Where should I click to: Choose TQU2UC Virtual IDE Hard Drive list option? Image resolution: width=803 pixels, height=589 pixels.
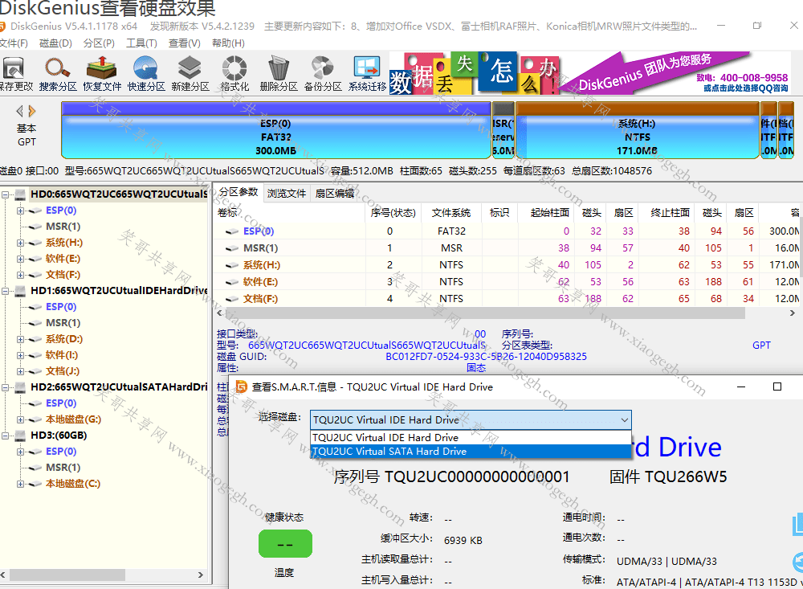pos(471,438)
